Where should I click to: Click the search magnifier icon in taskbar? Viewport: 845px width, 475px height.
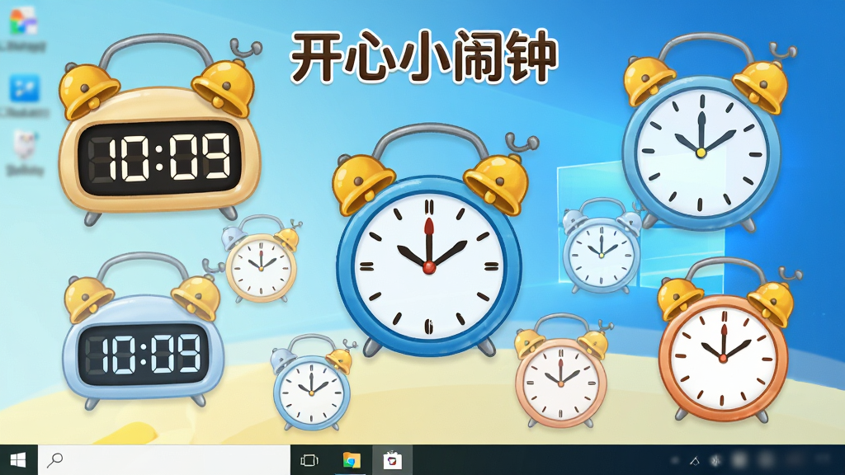click(x=55, y=460)
